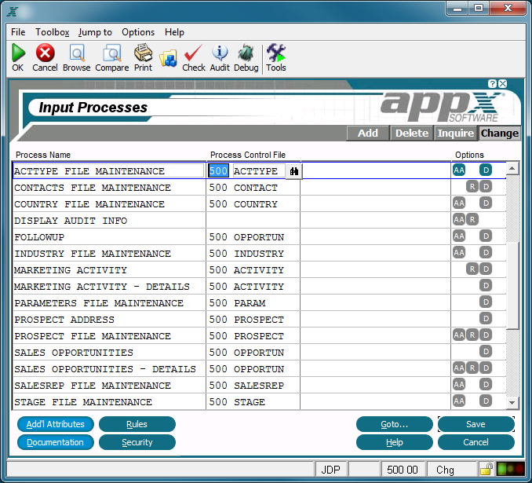Screen dimensions: 532x483
Task: Click the green OK arrow icon
Action: click(18, 53)
